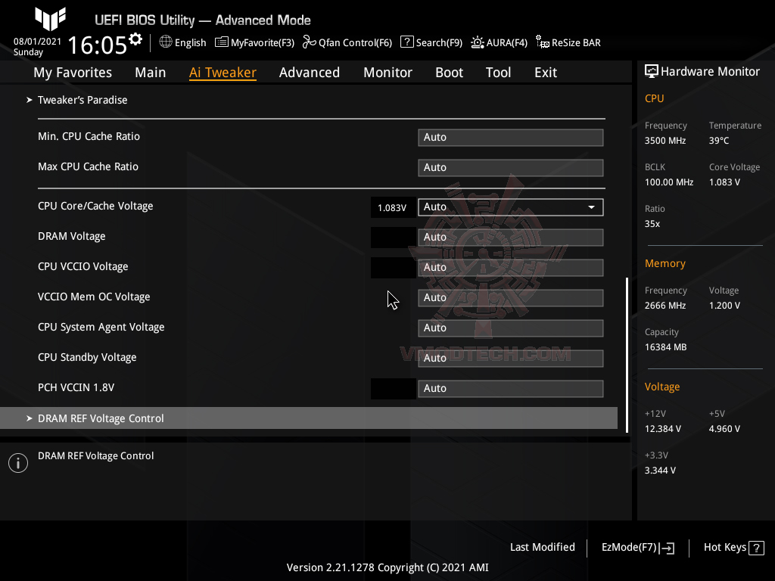775x581 pixels.
Task: Click CPU System Agent Voltage field
Action: click(511, 328)
